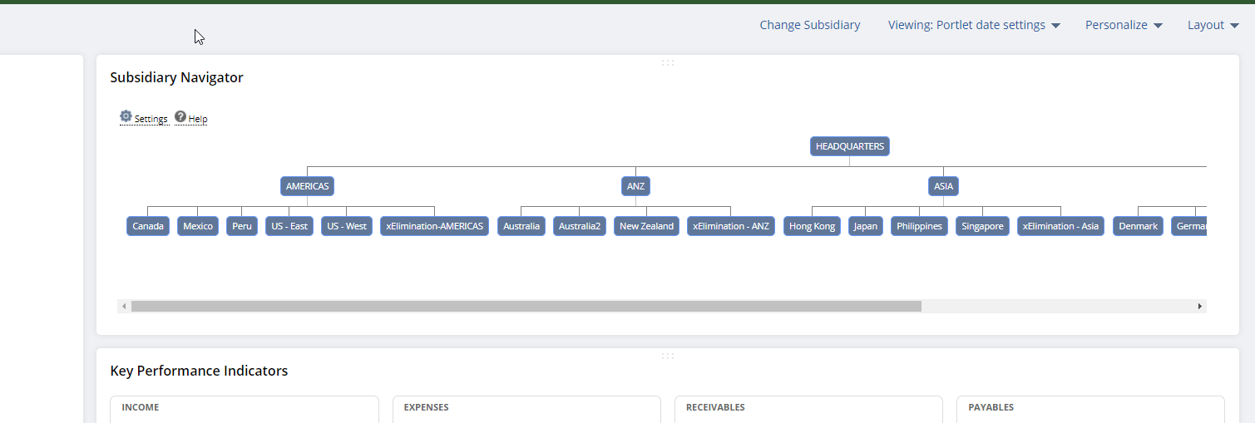Click the horizontal scrollbar left arrow
Viewport: 1255px width, 423px height.
pyautogui.click(x=125, y=307)
